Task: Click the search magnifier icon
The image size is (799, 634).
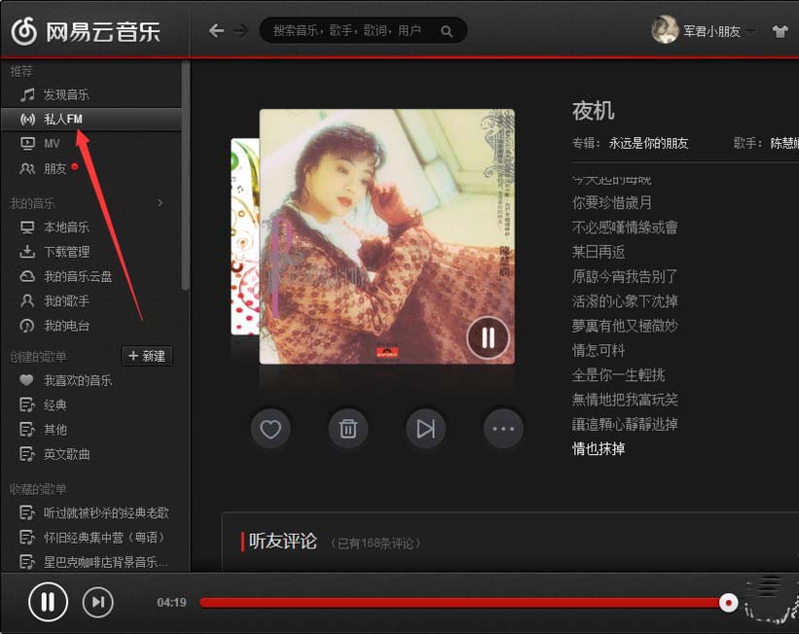Action: click(x=446, y=31)
